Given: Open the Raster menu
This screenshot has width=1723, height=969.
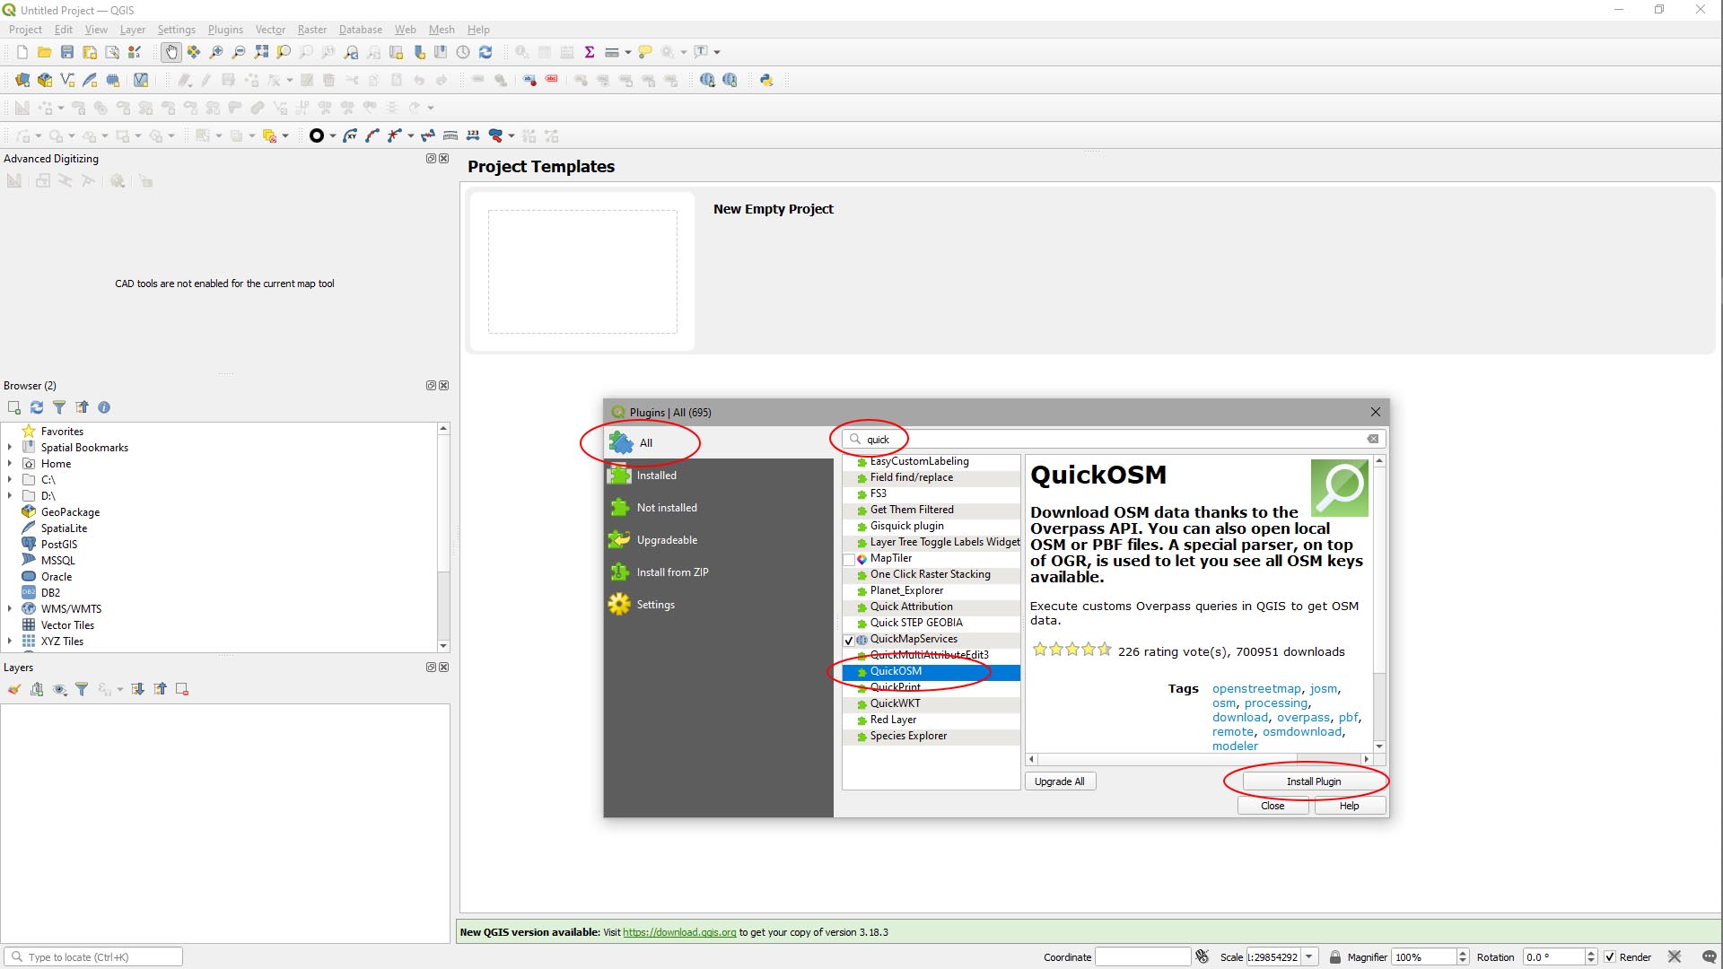Looking at the screenshot, I should pos(312,30).
